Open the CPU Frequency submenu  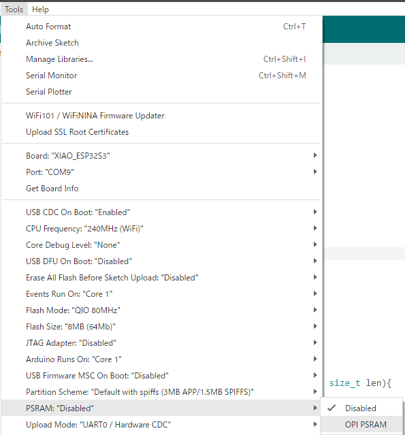pos(162,229)
